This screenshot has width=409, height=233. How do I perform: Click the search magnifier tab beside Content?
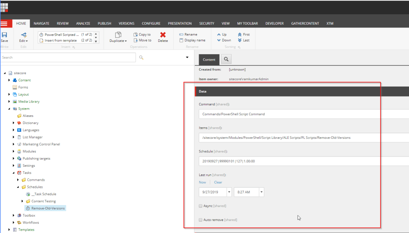226,59
